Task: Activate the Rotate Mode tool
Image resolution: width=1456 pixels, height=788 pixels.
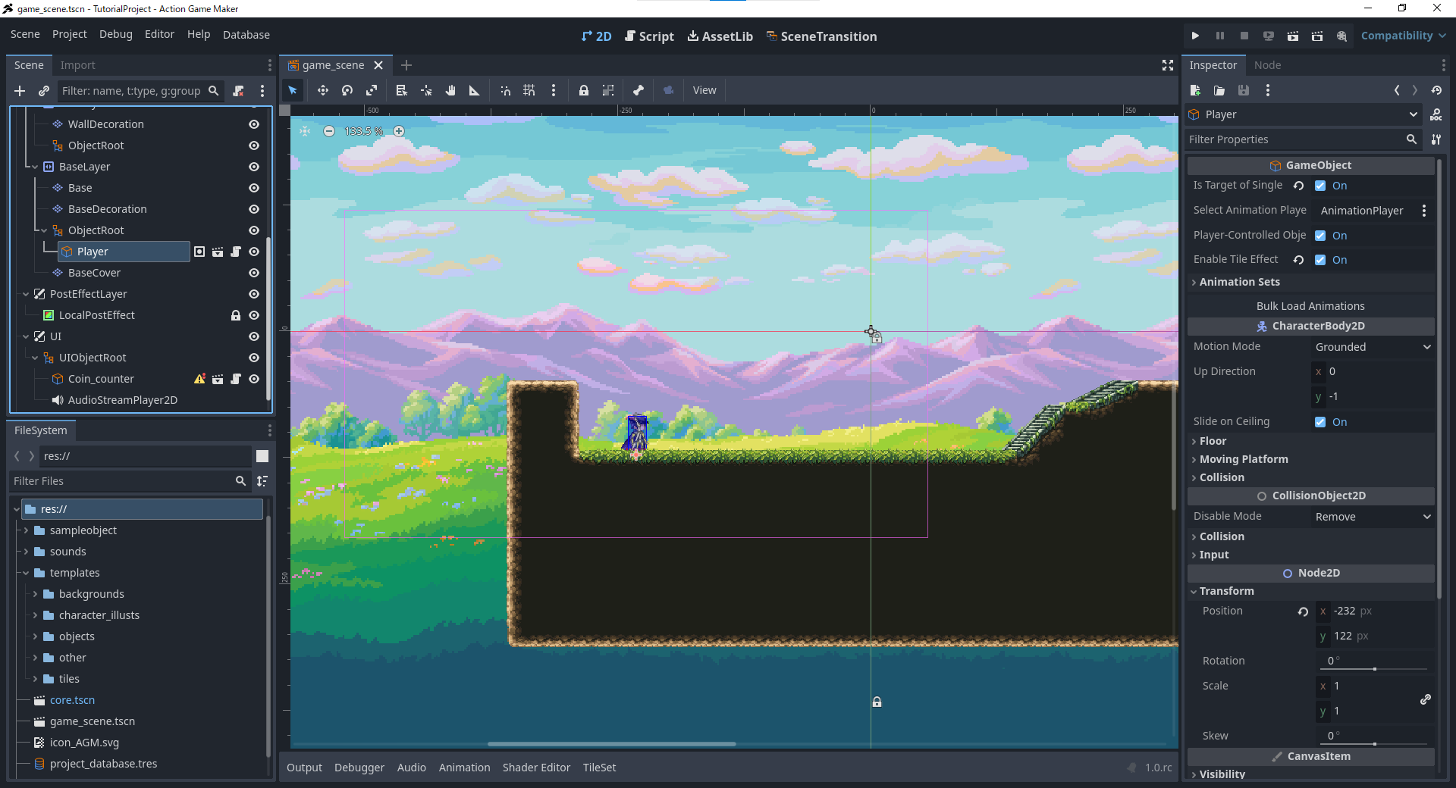Action: [x=347, y=90]
